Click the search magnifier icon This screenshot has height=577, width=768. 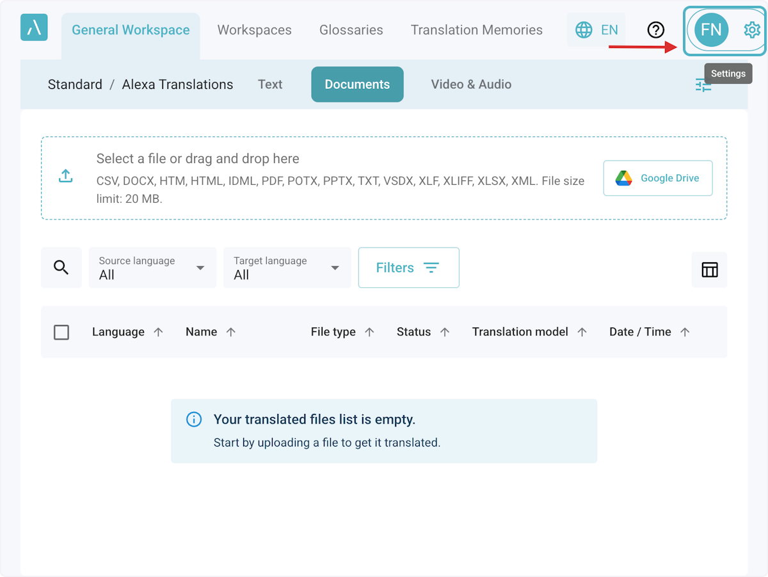click(x=61, y=267)
